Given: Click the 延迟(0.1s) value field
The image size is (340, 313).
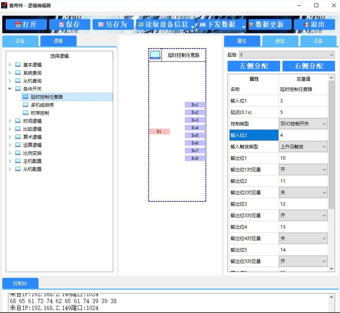Looking at the screenshot, I should click(303, 112).
